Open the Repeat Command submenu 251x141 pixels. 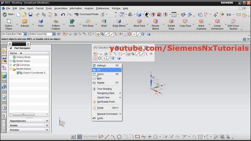coord(107,114)
